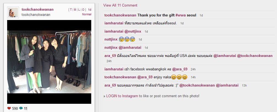This screenshot has width=277, height=112.
Task: Open ara_69 profile from first comment
Action: point(110,56)
